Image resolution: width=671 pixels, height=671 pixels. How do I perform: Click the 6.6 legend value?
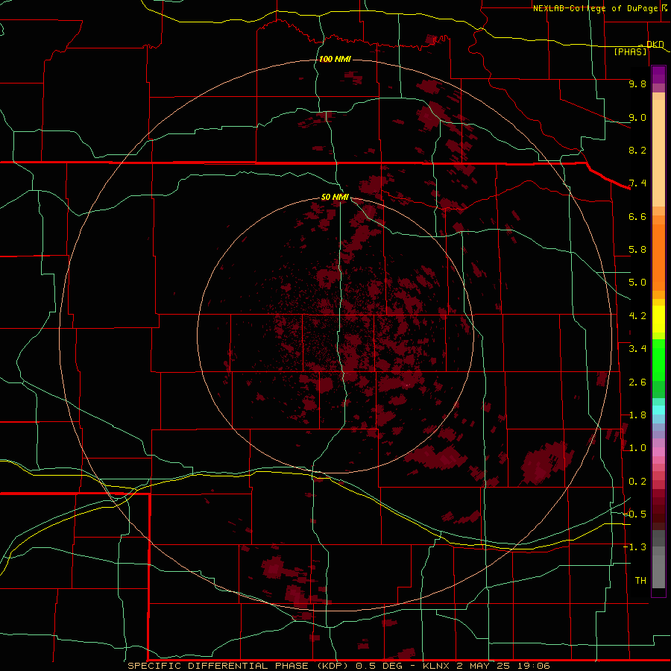[x=637, y=216]
